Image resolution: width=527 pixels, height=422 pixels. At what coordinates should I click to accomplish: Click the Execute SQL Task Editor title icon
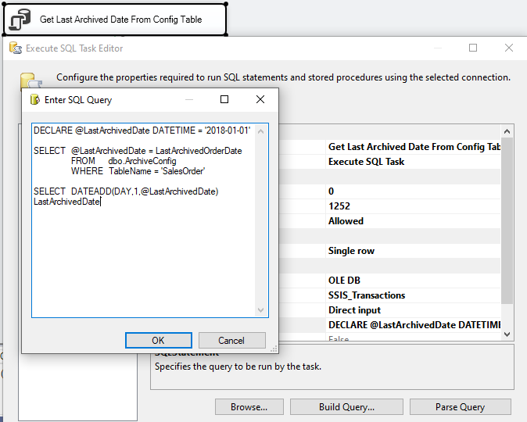tap(16, 48)
